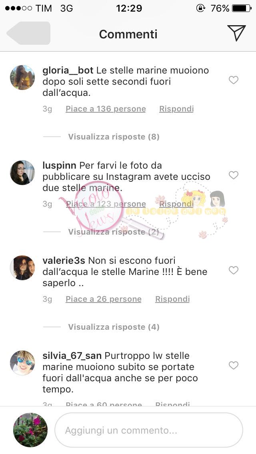The height and width of the screenshot is (454, 256).
Task: Tap Rispondi under valerie3s's comment
Action: tap(172, 299)
